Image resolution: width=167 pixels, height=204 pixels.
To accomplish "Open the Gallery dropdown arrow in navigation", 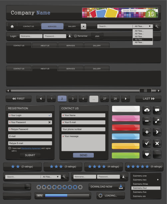I will click(x=83, y=26).
